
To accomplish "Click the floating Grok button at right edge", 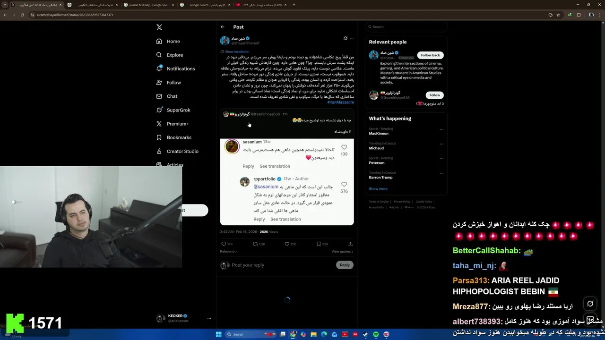I will coord(590,304).
